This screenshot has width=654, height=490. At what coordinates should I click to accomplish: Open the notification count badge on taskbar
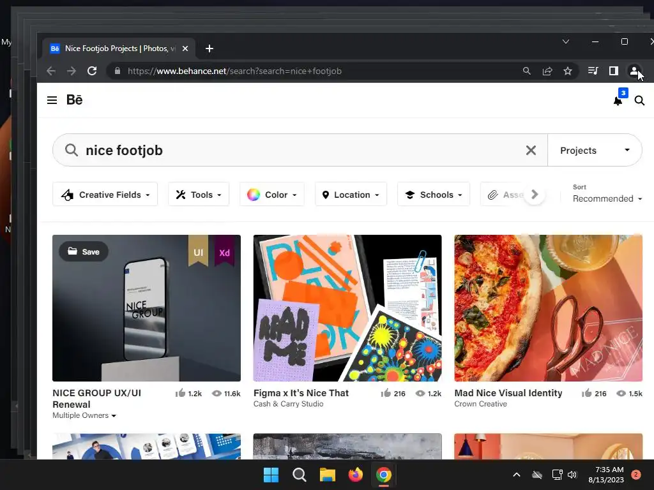coord(636,475)
